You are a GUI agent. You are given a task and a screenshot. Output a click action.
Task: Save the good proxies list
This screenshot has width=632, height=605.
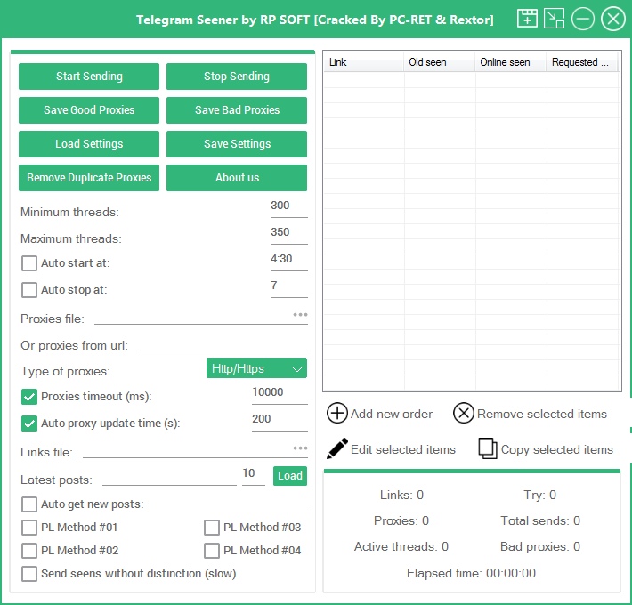(89, 110)
